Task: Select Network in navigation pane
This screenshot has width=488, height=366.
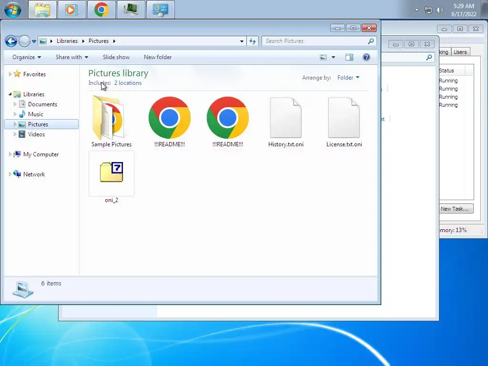Action: [x=34, y=174]
